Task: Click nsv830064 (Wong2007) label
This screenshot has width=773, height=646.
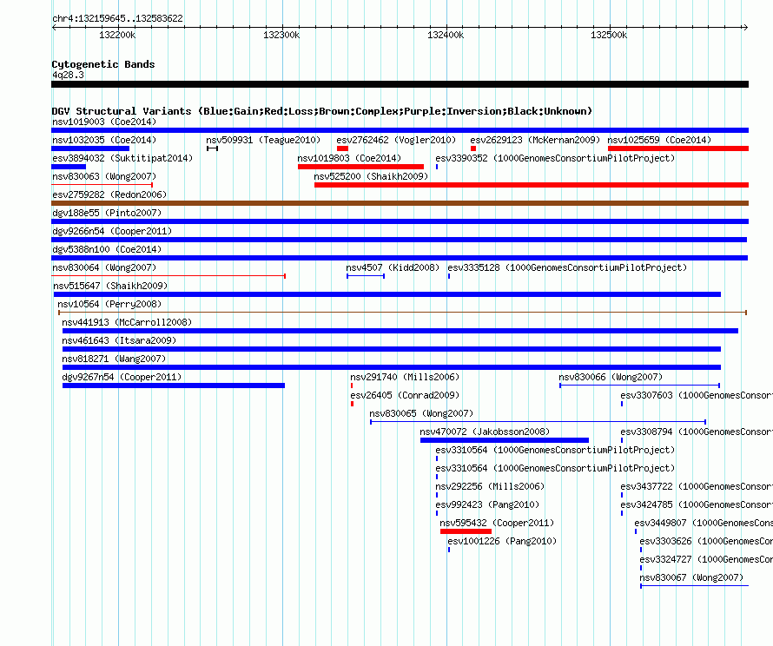Action: tap(104, 267)
